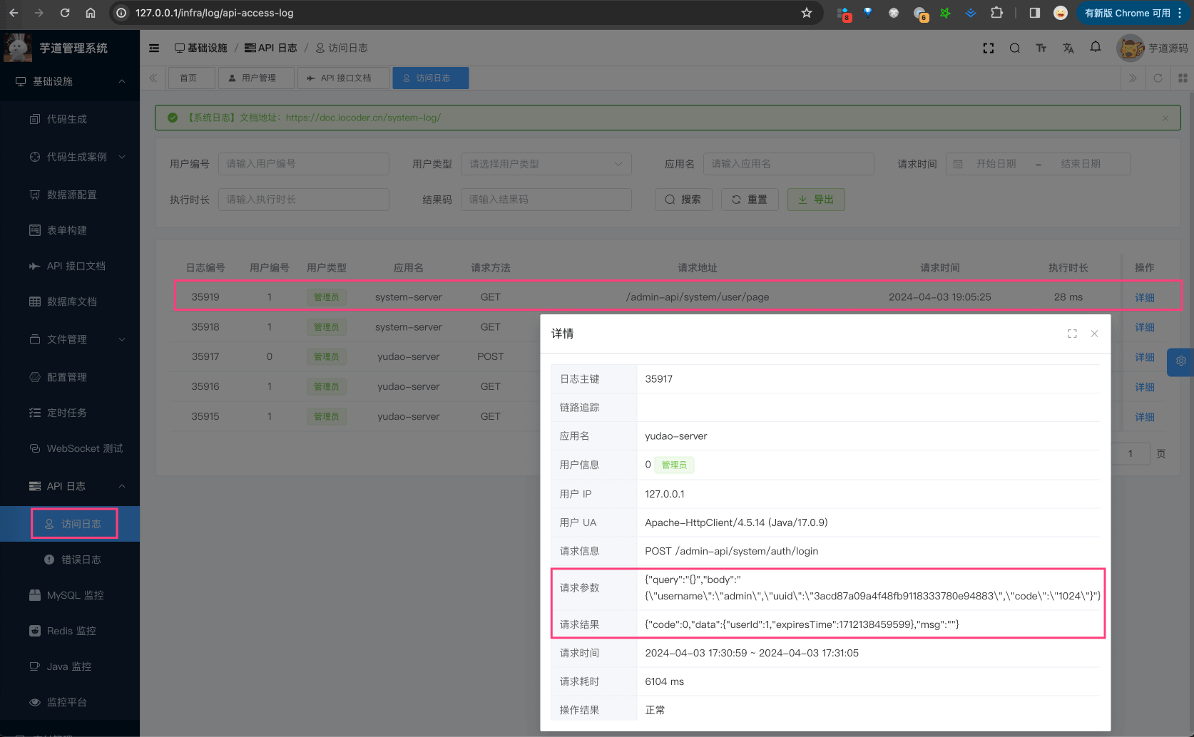Open 详细 for log entry 35918
1194x737 pixels.
tap(1144, 326)
